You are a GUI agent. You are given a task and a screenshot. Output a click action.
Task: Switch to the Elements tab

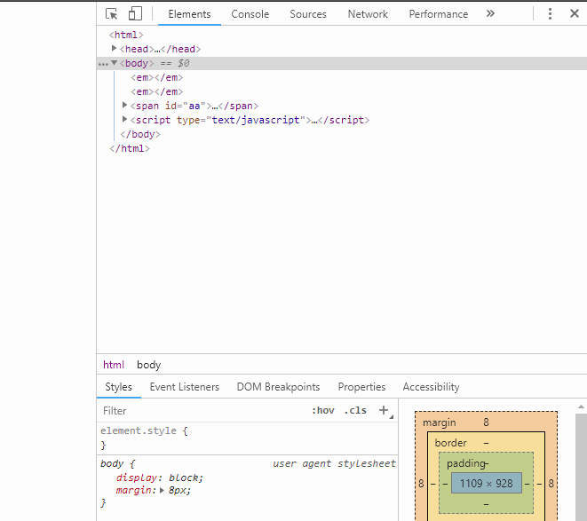[x=189, y=14]
